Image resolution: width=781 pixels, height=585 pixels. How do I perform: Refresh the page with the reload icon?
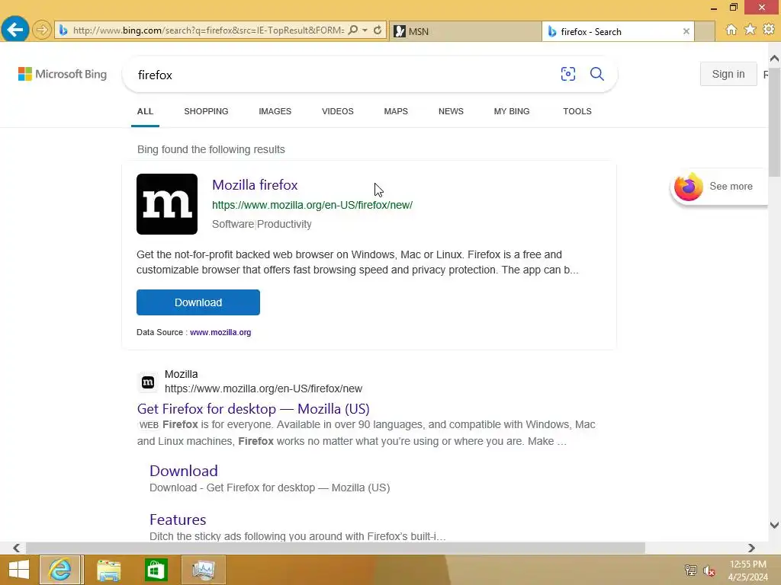coord(378,30)
